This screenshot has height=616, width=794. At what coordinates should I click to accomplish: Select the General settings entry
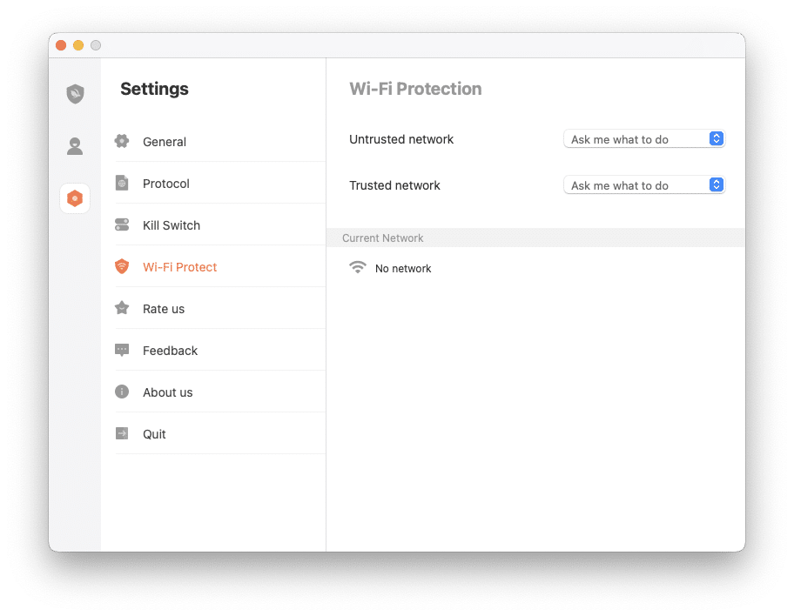point(164,141)
